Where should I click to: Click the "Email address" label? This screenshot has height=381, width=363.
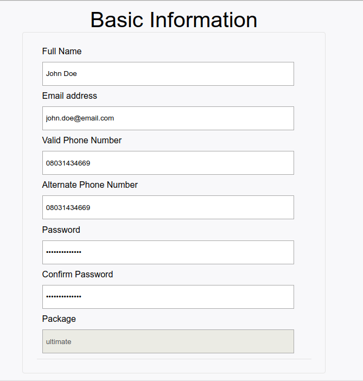(x=69, y=96)
